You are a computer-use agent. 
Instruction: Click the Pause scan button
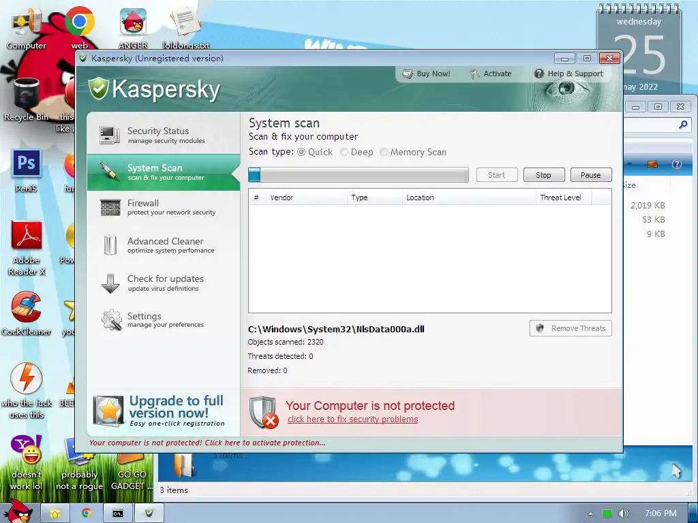tap(591, 175)
